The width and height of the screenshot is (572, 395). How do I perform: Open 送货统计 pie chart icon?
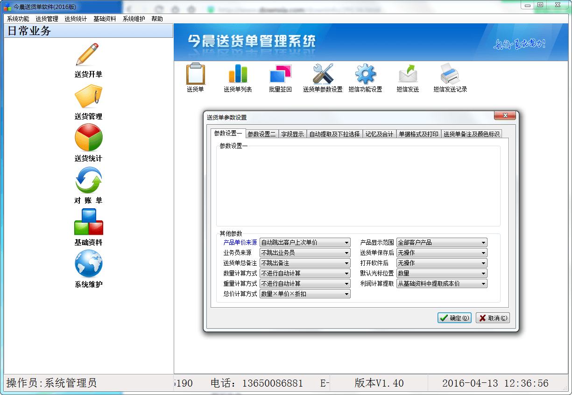[x=88, y=138]
